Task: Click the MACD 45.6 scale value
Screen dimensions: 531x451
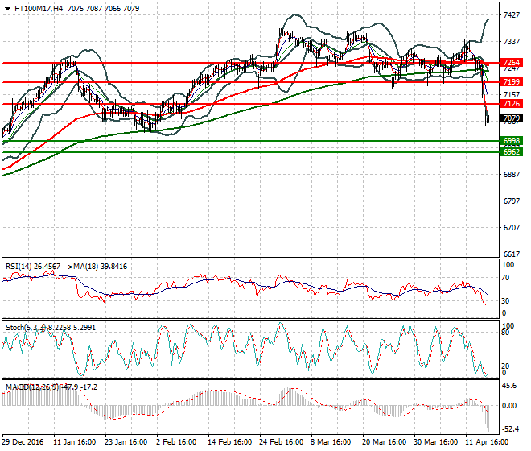Action: 509,386
